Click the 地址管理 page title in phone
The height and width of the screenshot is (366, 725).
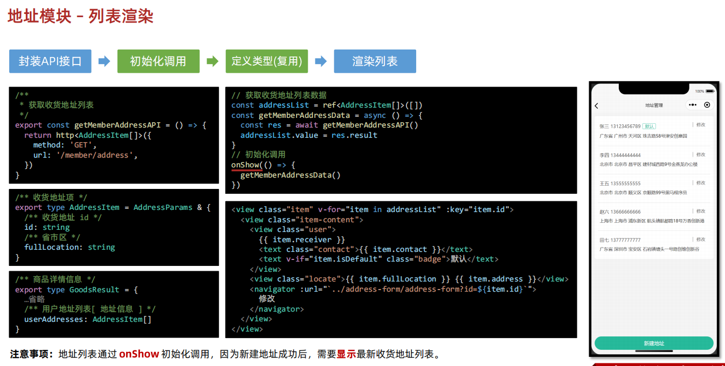(654, 105)
